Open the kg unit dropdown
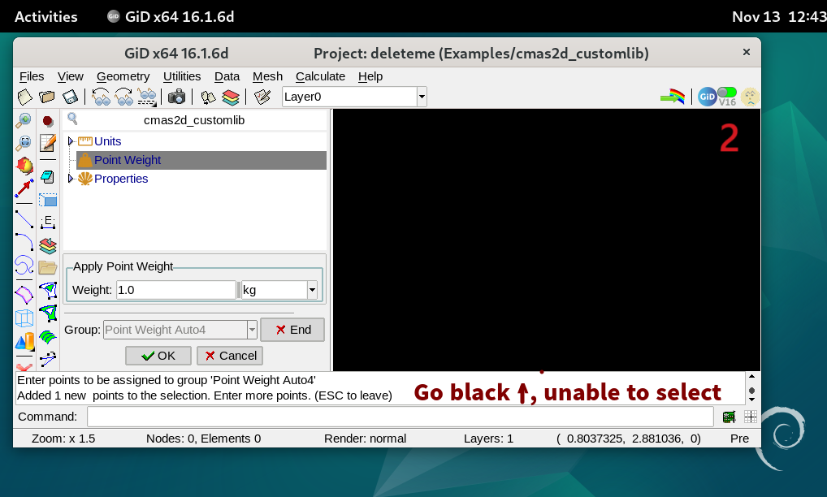 (x=312, y=290)
